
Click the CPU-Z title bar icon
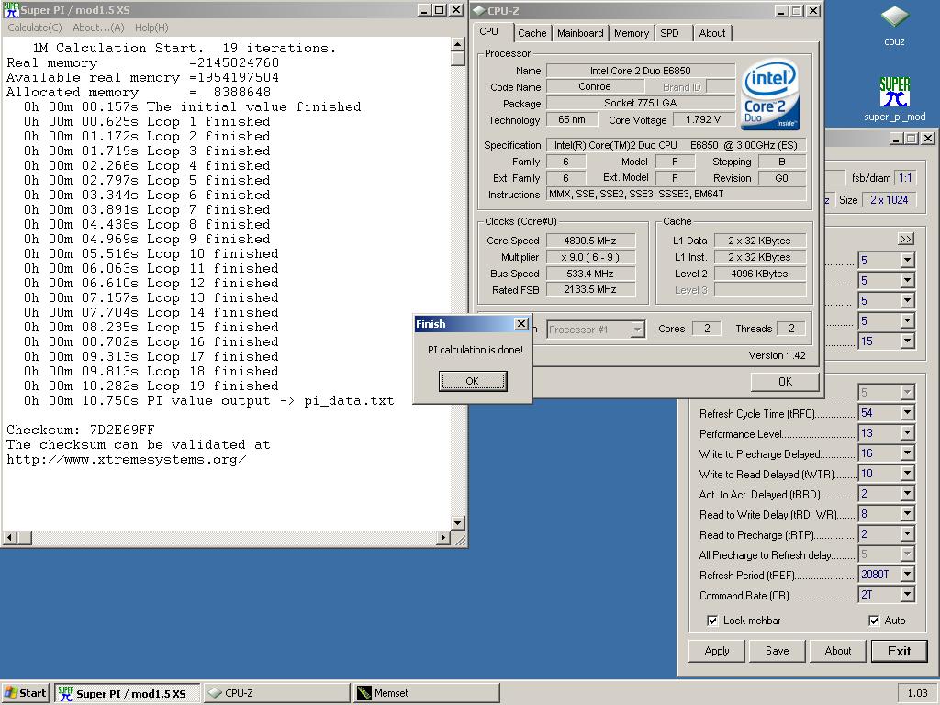coord(479,10)
